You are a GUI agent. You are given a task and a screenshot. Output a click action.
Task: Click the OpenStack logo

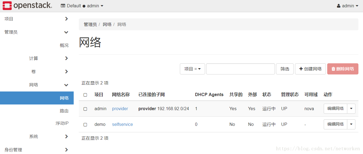[27, 6]
